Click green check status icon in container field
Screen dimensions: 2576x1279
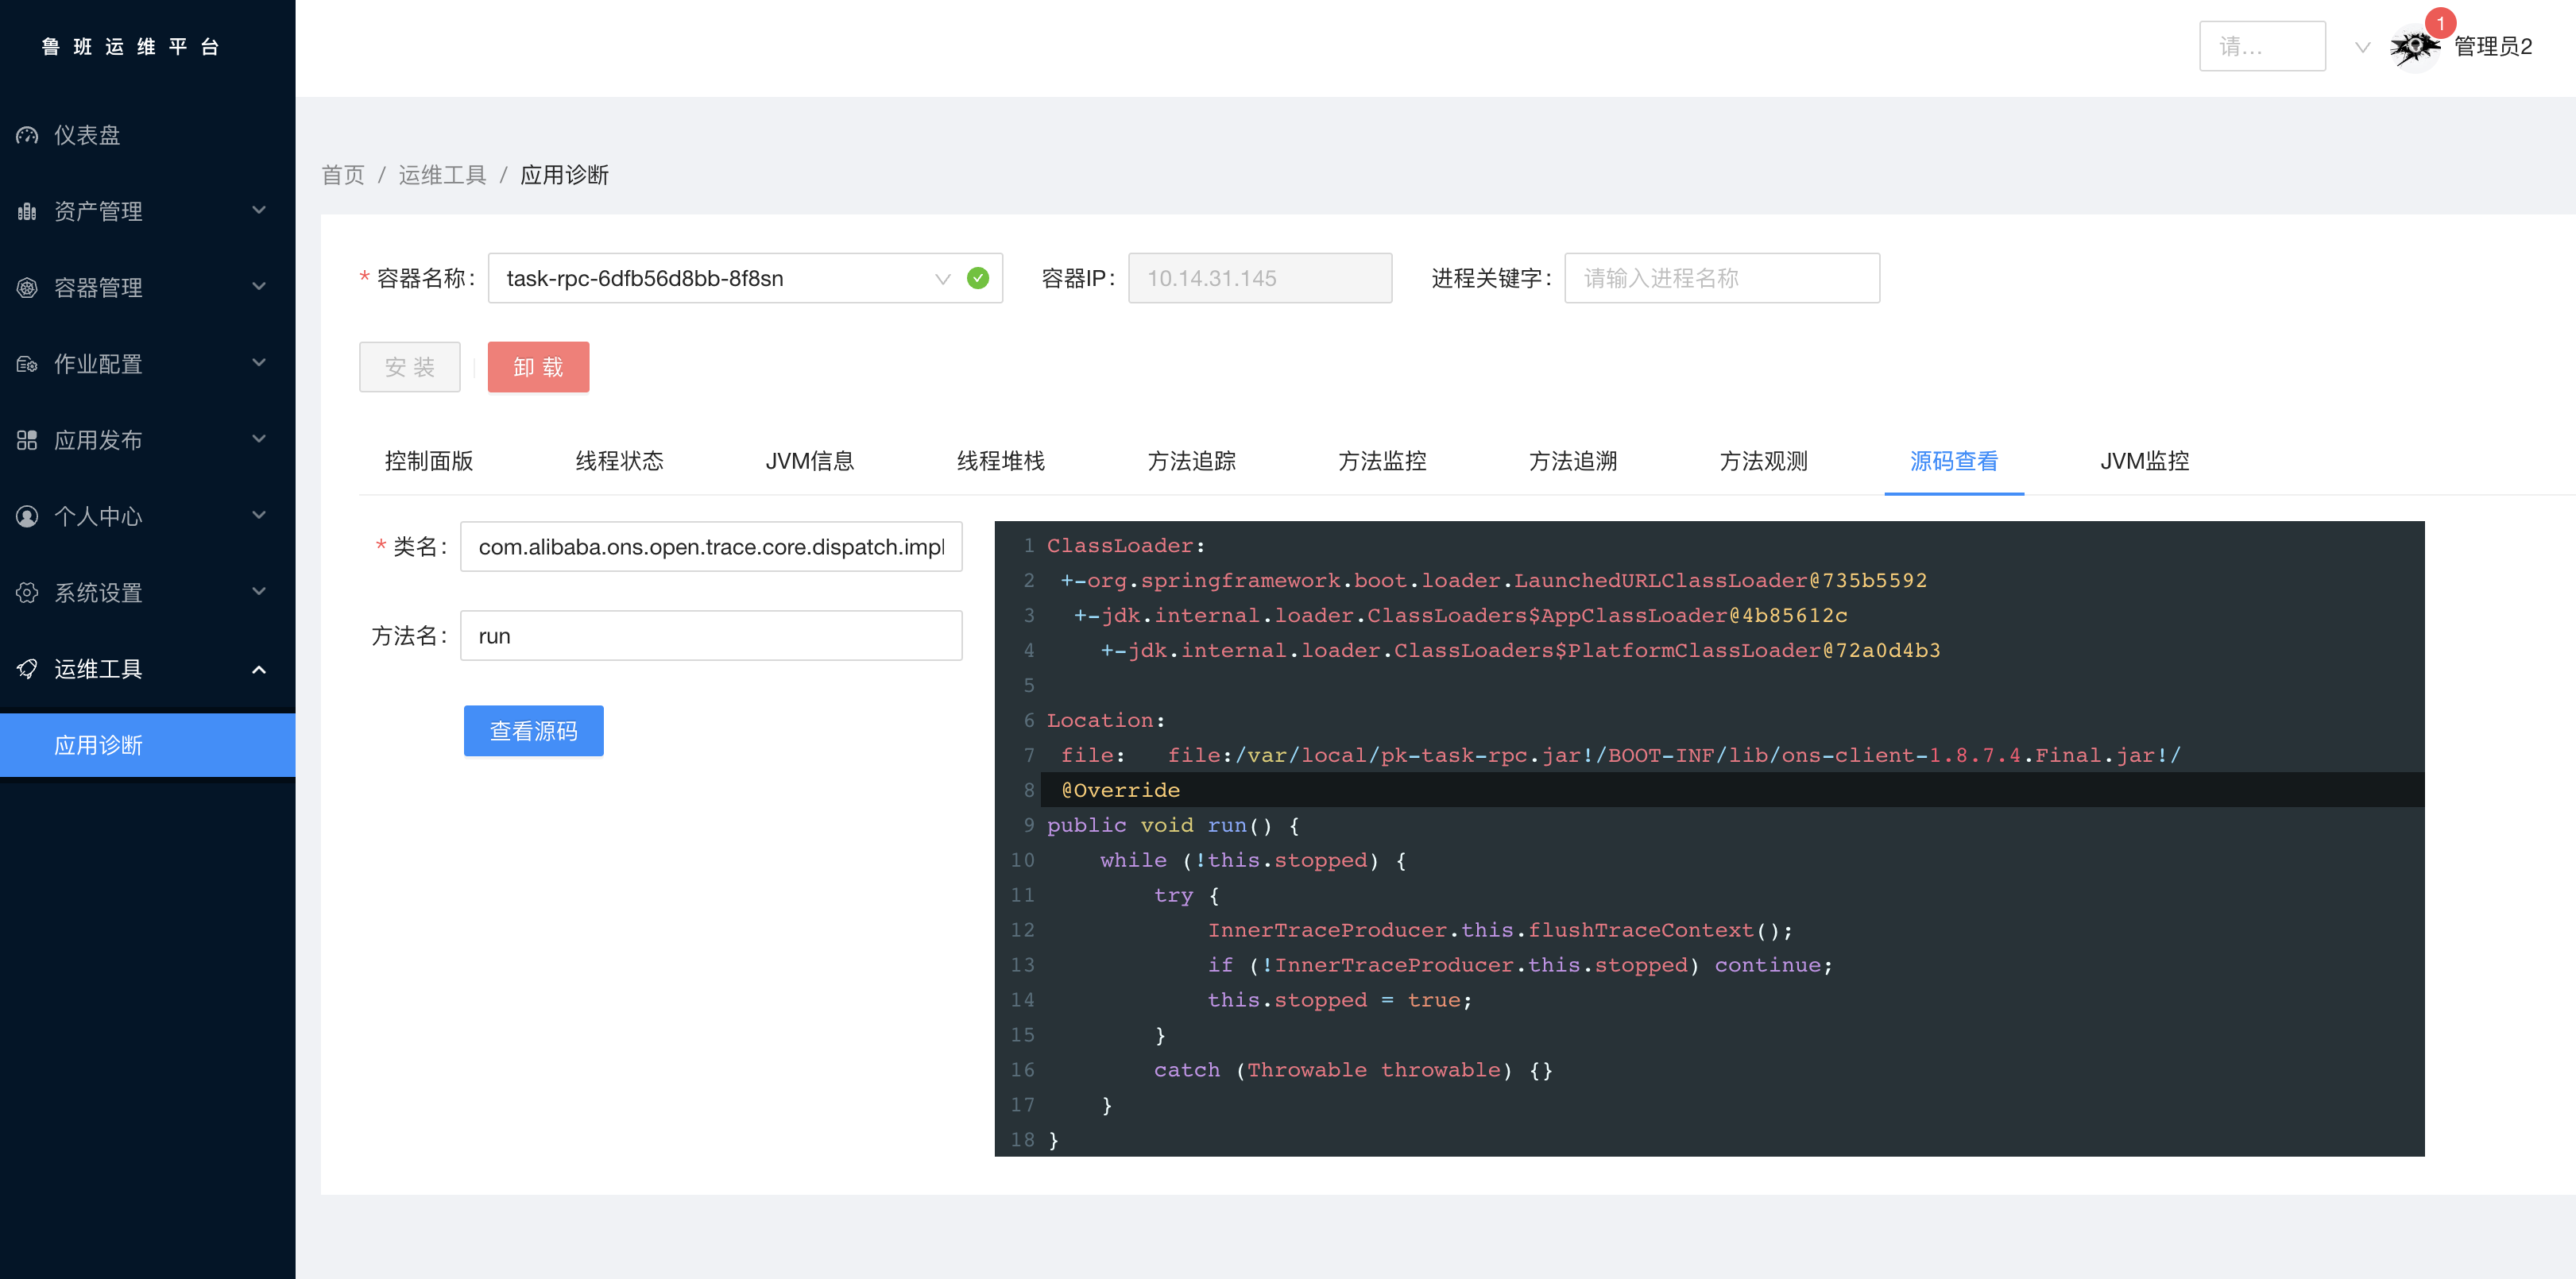pyautogui.click(x=978, y=278)
